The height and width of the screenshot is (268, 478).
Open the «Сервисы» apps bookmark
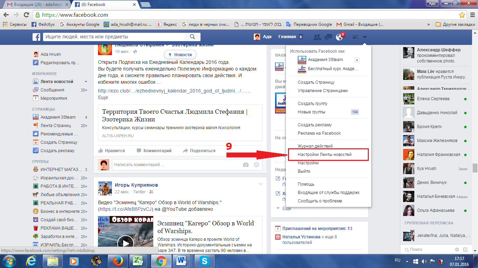[15, 24]
